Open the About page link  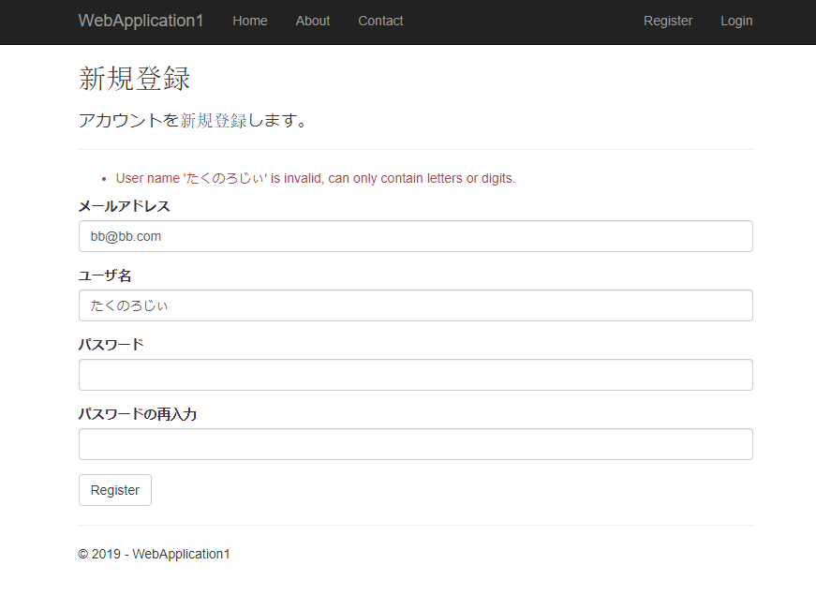[313, 21]
